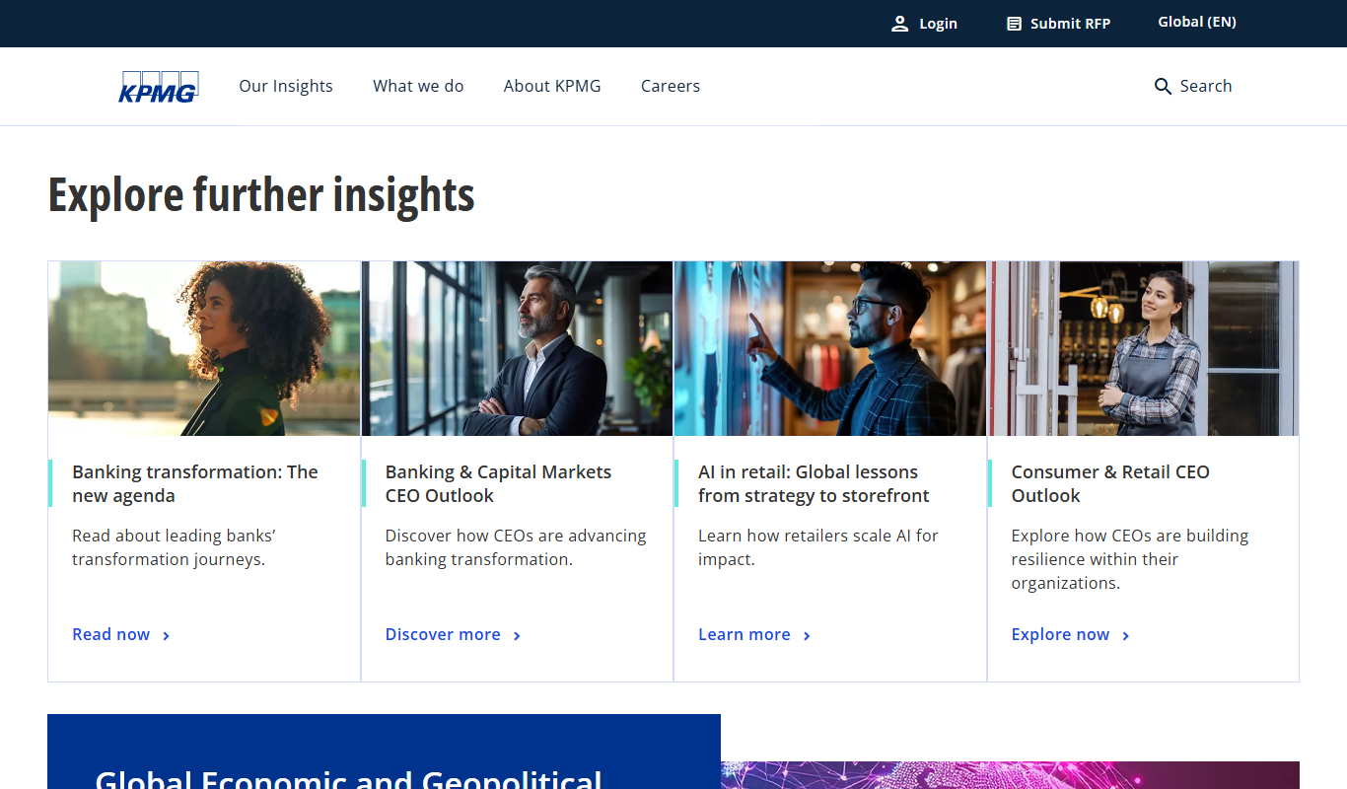Open the Our Insights menu
Screen dimensions: 1347x789
tap(286, 86)
